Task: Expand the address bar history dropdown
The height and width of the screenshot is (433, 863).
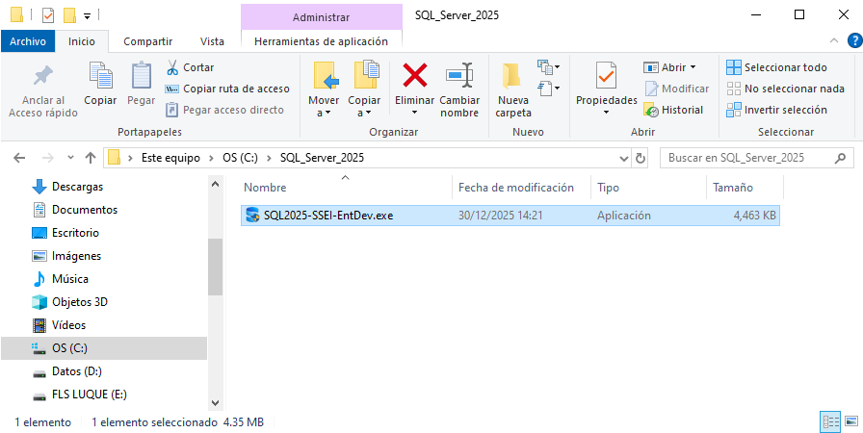Action: [x=624, y=158]
